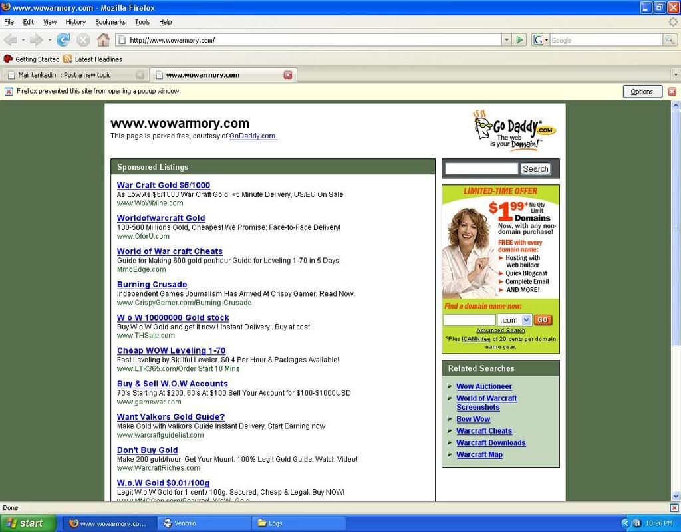Open the Help menu
The width and height of the screenshot is (681, 532).
click(x=165, y=22)
